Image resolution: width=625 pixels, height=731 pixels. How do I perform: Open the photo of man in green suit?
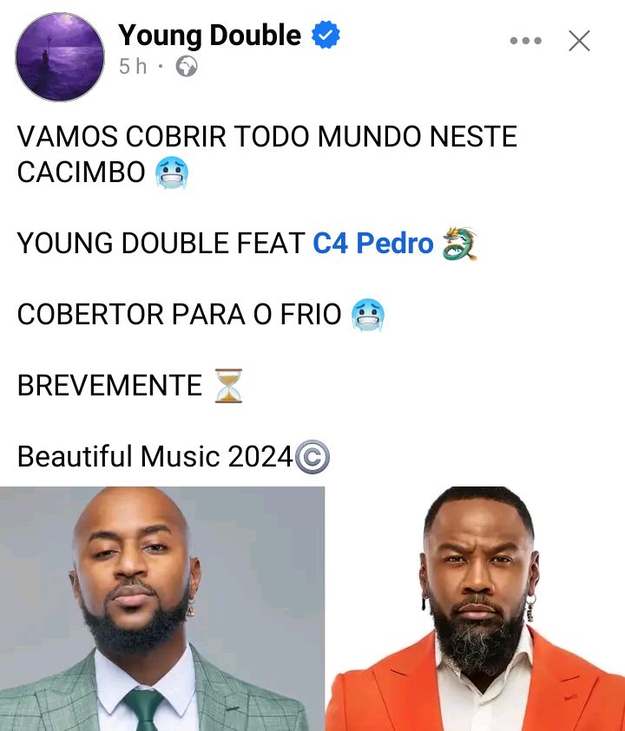(x=162, y=609)
